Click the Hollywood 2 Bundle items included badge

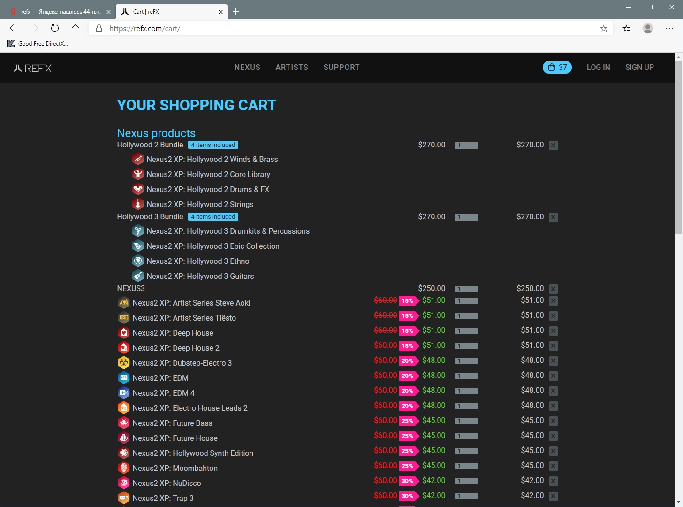[213, 145]
